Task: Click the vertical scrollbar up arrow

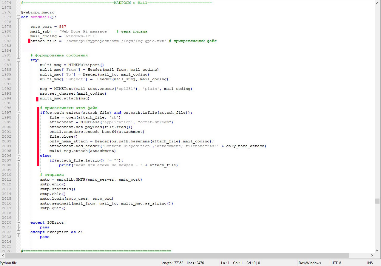Action: 377,3
